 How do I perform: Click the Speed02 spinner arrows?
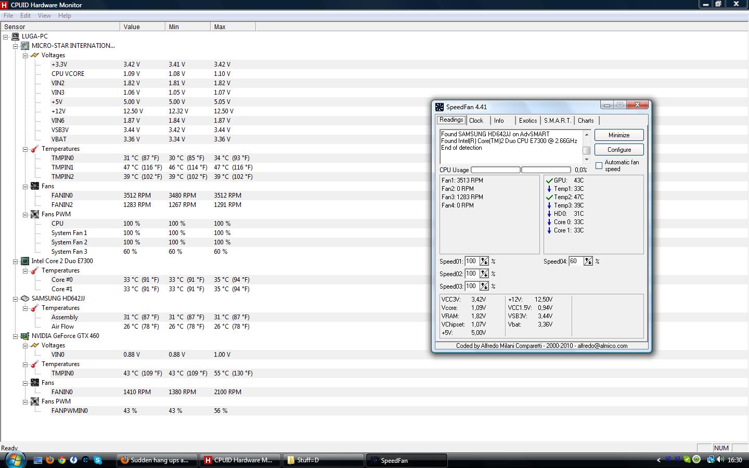(x=484, y=274)
